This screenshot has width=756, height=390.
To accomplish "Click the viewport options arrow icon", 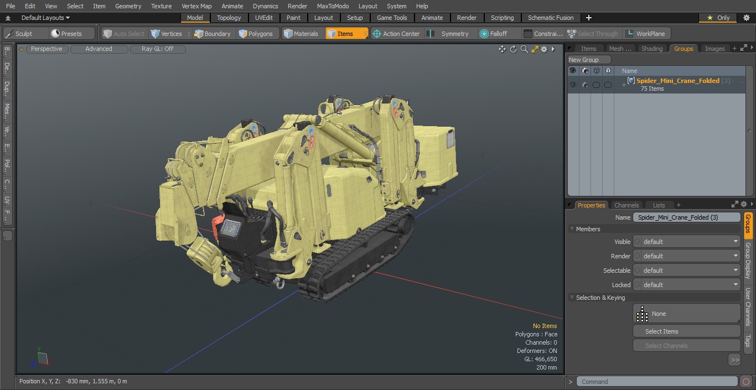I will (x=553, y=49).
